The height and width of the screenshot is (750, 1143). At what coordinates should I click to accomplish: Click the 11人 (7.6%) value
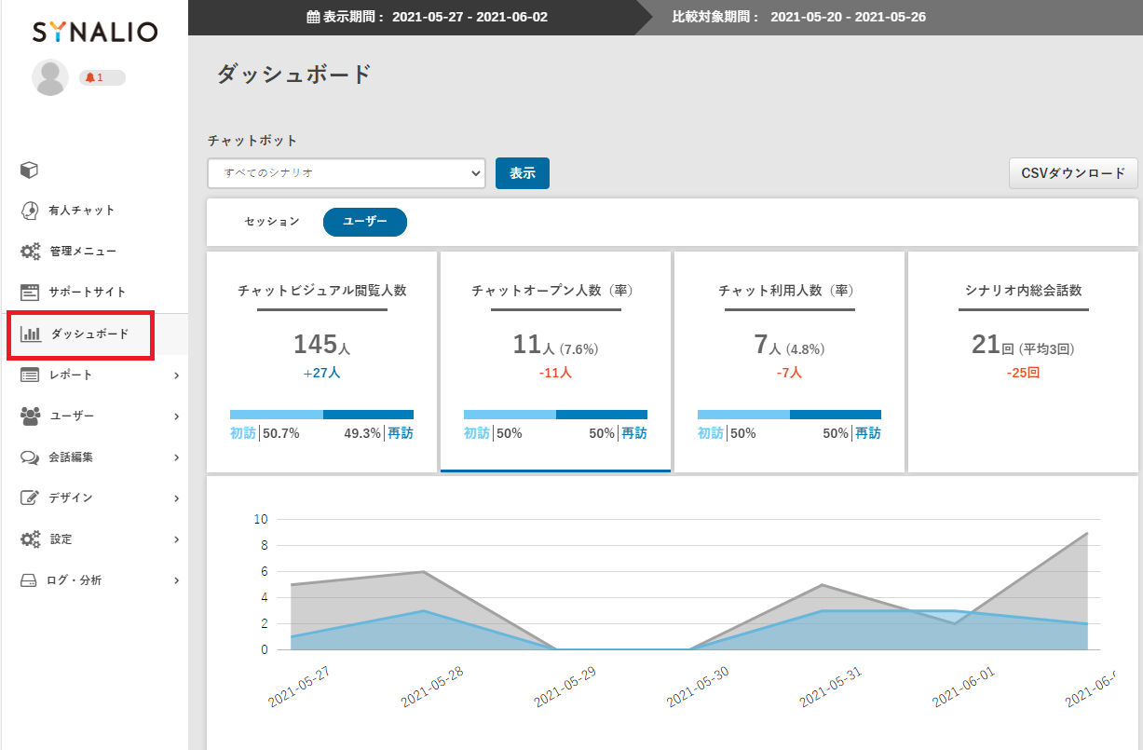555,345
